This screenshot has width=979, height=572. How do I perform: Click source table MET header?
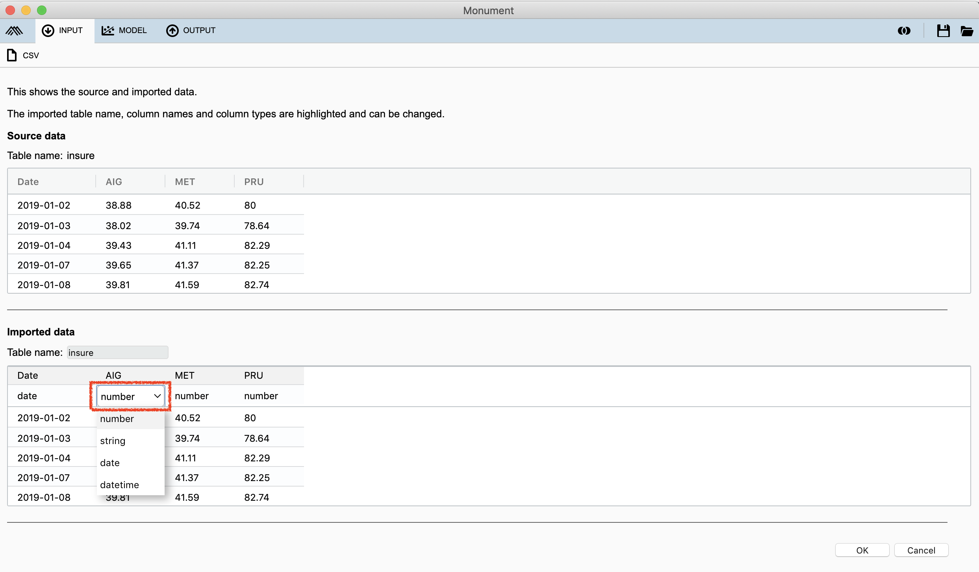point(185,182)
